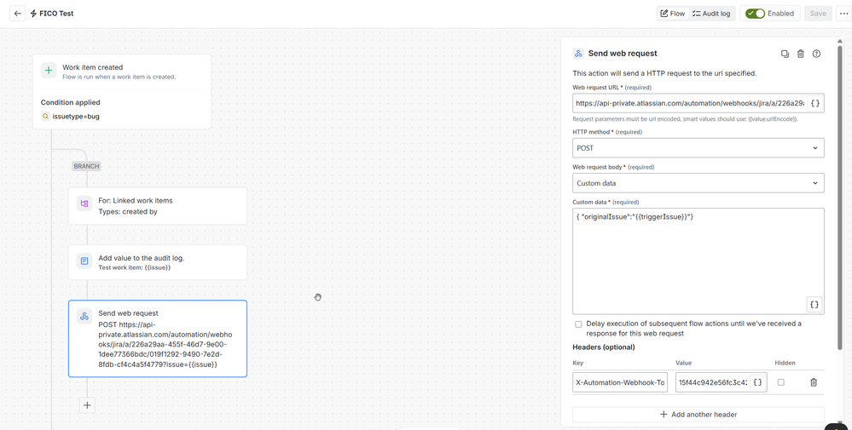
Task: Select the Flow tab
Action: (x=673, y=14)
